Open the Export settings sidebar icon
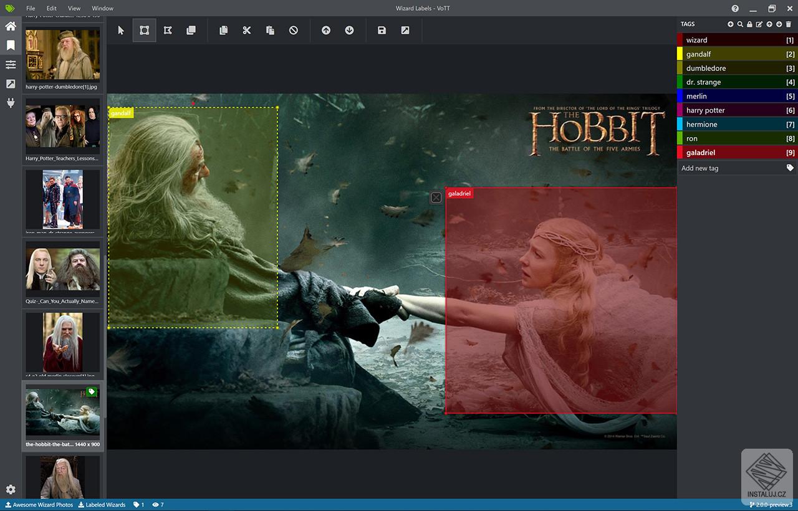This screenshot has height=511, width=798. pyautogui.click(x=11, y=84)
